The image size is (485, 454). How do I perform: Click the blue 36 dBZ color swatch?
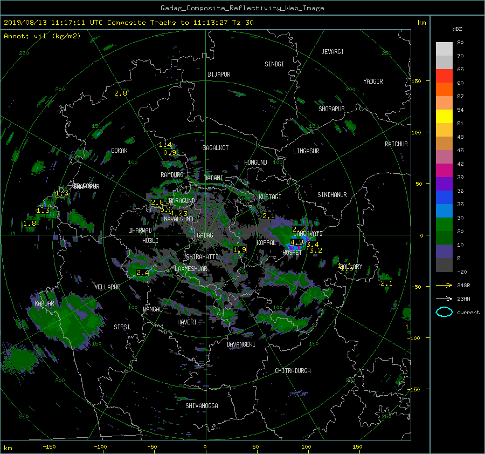(444, 197)
